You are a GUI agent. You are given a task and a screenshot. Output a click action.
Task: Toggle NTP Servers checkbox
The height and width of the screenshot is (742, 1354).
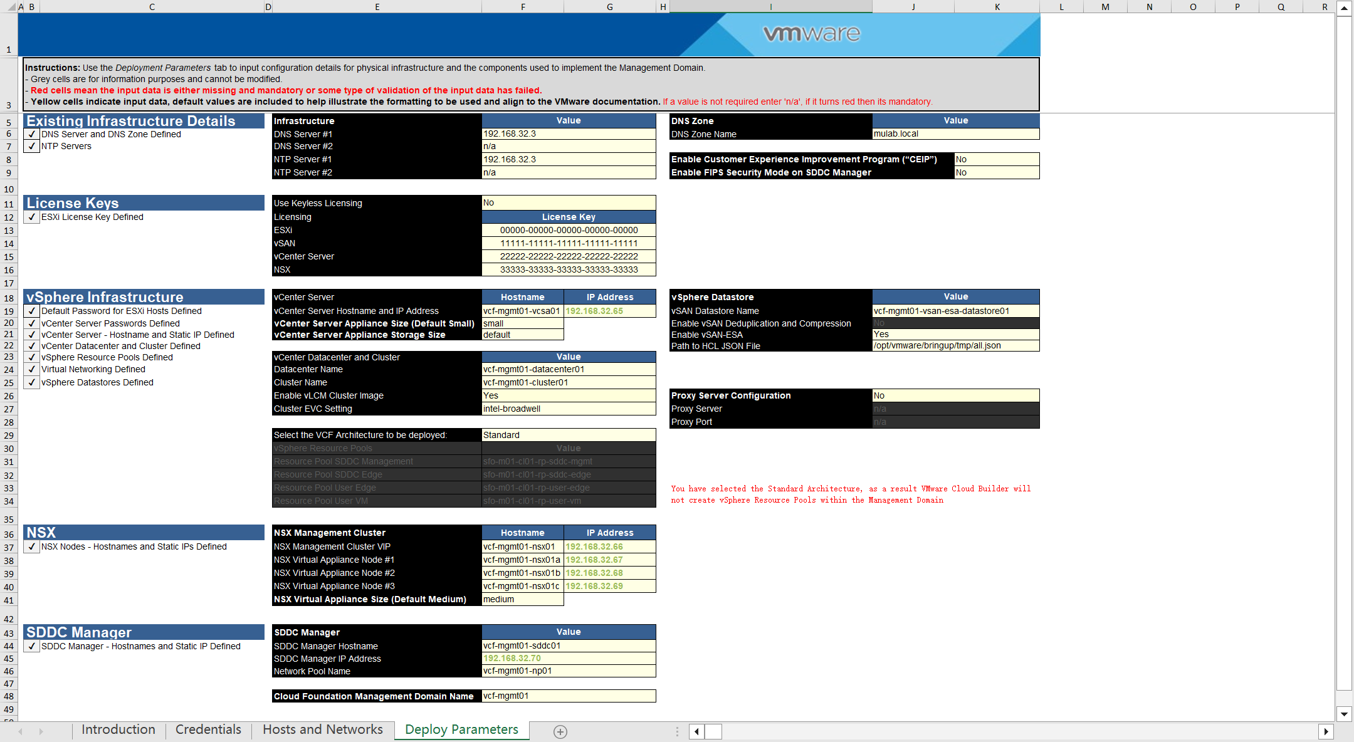pos(32,146)
